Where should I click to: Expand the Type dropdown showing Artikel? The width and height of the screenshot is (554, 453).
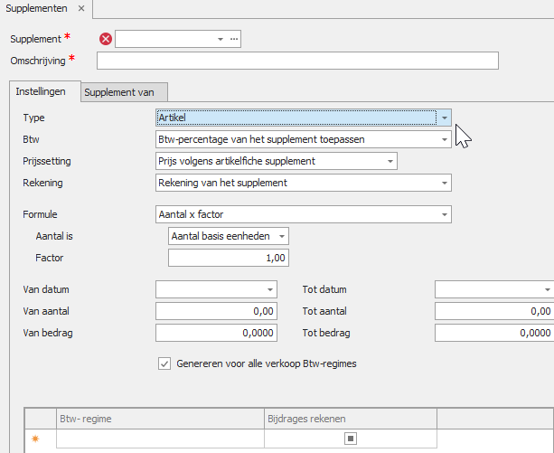coord(445,118)
